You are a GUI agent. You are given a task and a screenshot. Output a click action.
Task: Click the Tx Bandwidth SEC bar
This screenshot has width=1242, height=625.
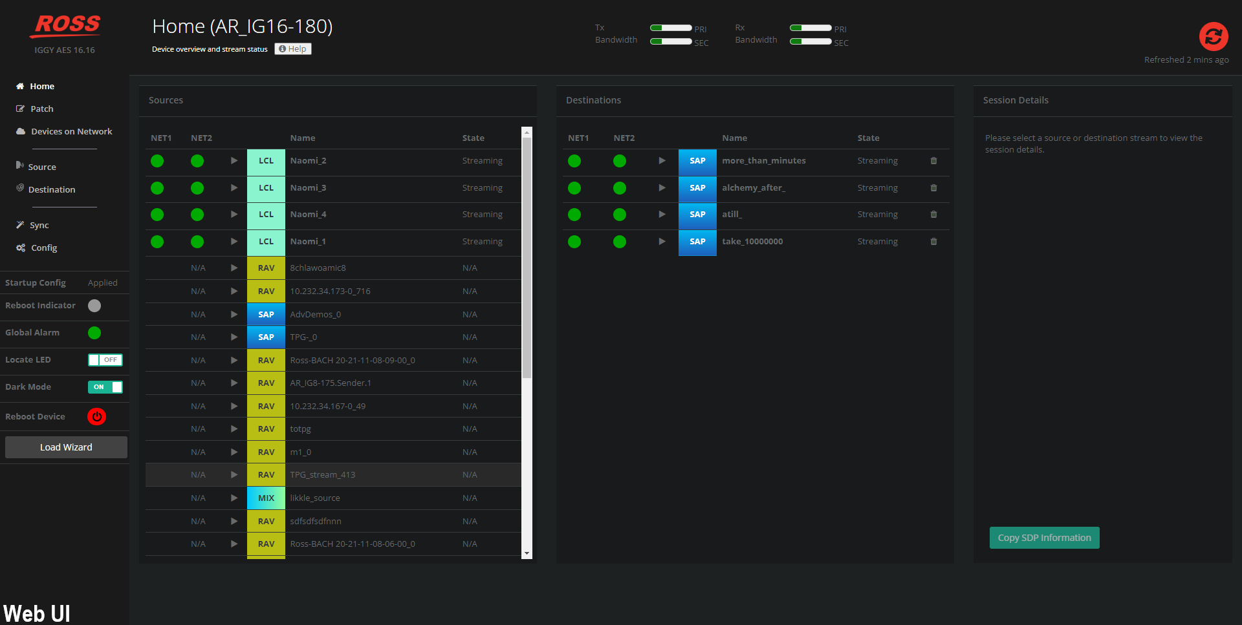click(671, 42)
